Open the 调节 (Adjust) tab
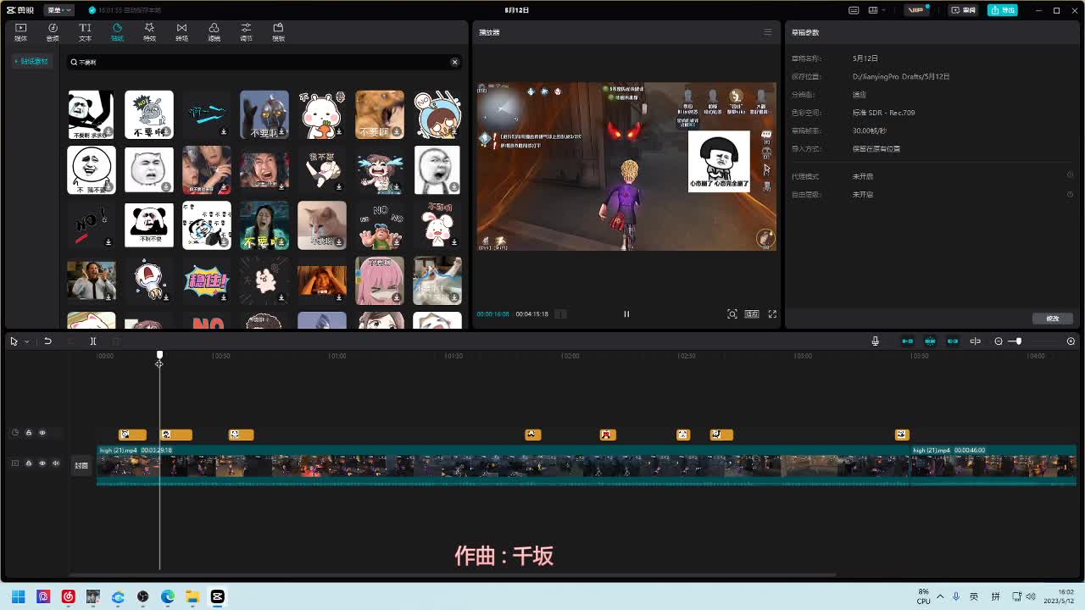Viewport: 1085px width, 610px height. click(x=246, y=32)
